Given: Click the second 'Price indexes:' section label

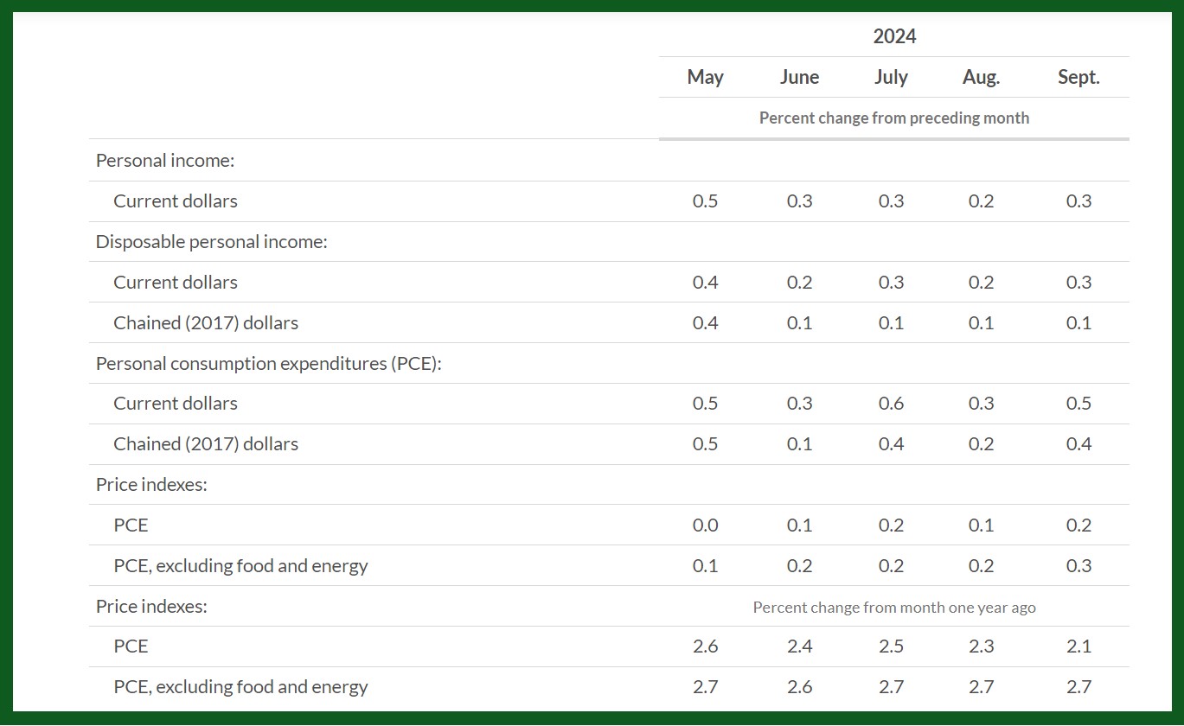Looking at the screenshot, I should tap(151, 606).
